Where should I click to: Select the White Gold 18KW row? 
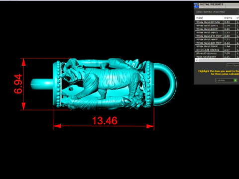tap(217, 46)
